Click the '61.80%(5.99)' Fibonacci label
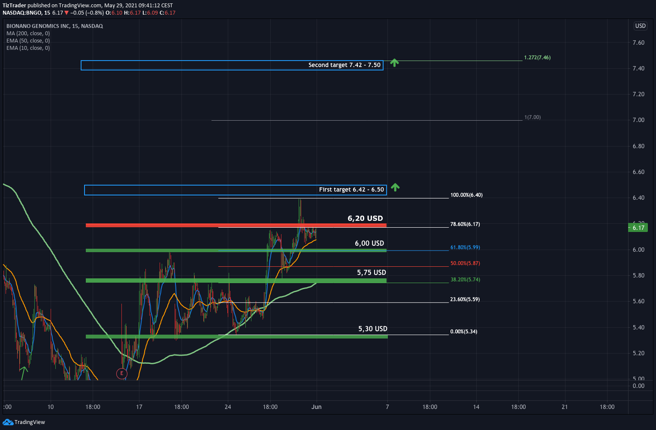Viewport: 656px width, 430px height. pos(465,247)
